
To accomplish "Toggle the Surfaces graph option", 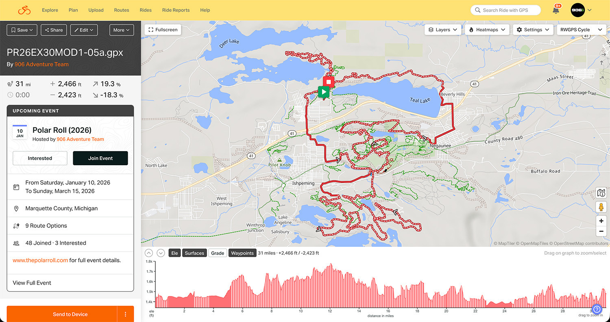I will tap(194, 253).
